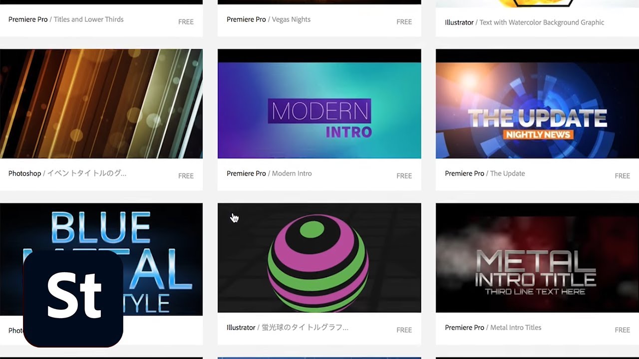
Task: Click FREE label on Titles and Lower Thirds
Action: (186, 22)
